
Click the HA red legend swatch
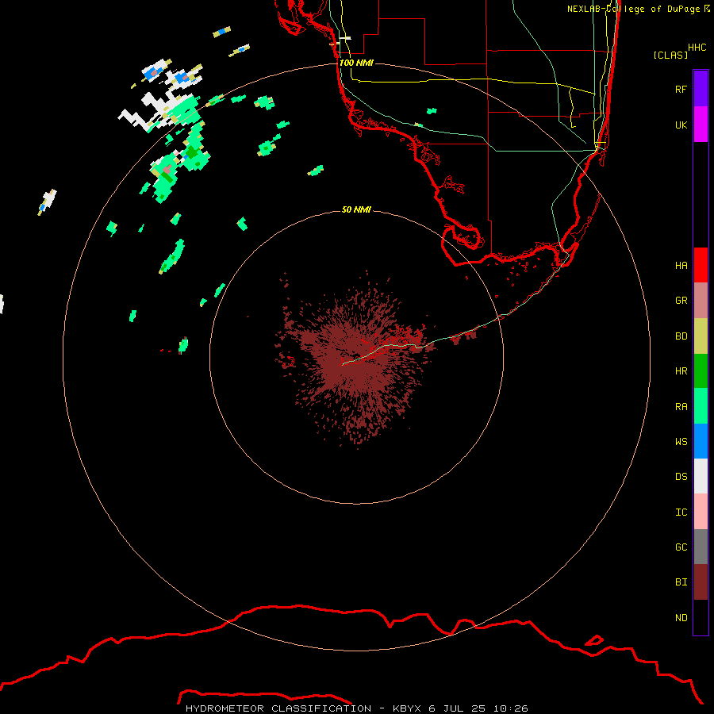(701, 265)
